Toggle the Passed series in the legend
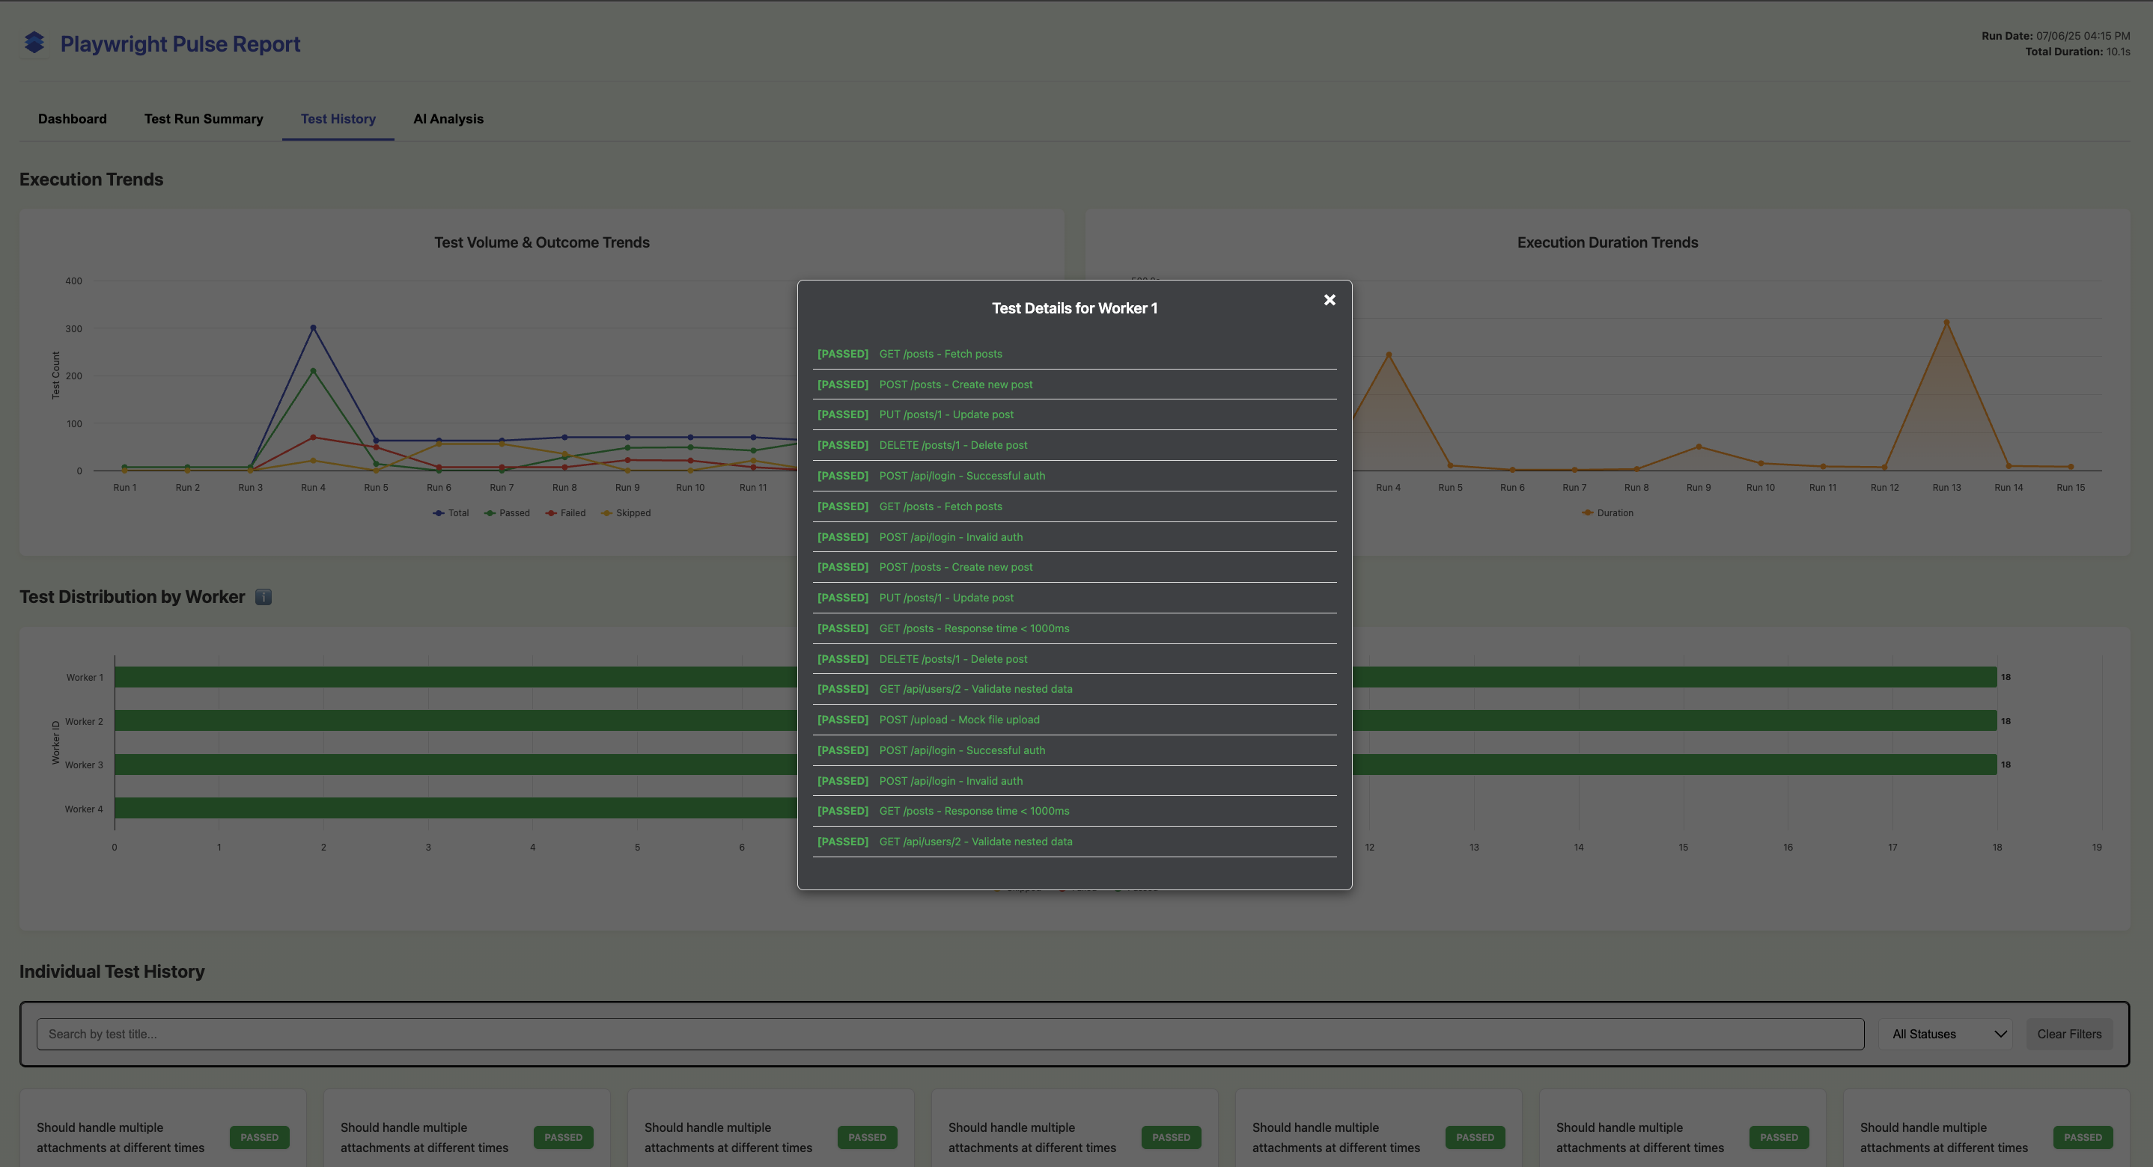The height and width of the screenshot is (1167, 2153). click(x=508, y=513)
